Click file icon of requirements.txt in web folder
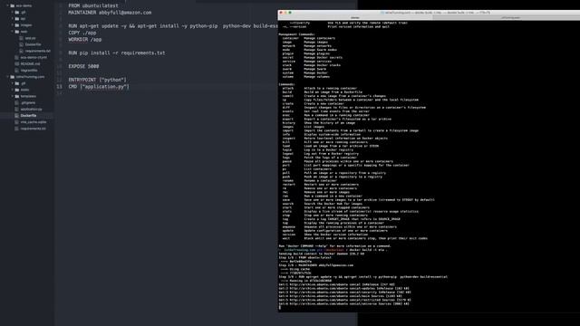Image resolution: width=580 pixels, height=326 pixels. click(21, 51)
